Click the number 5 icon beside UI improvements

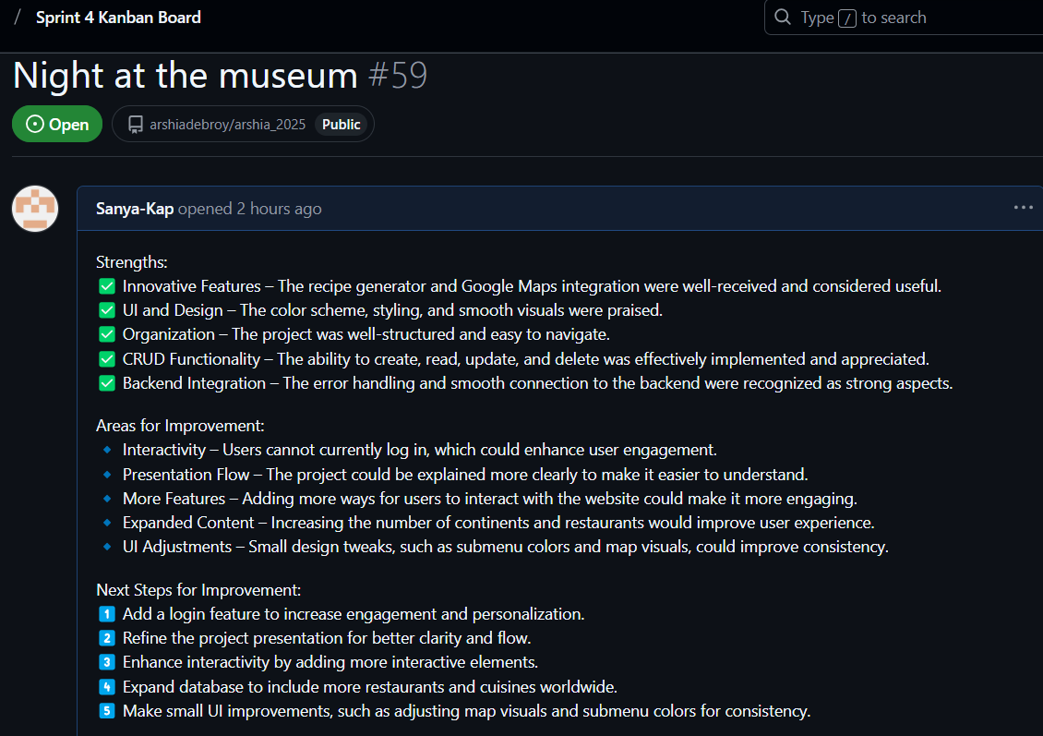(x=106, y=711)
